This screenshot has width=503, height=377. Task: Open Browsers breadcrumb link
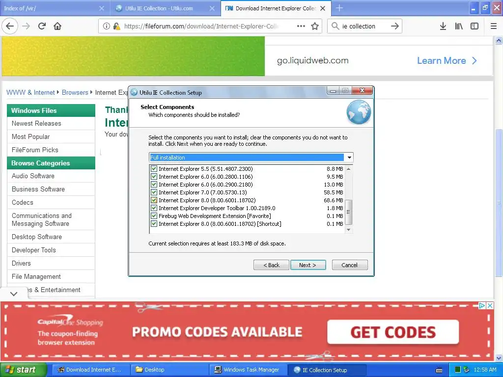(x=75, y=93)
